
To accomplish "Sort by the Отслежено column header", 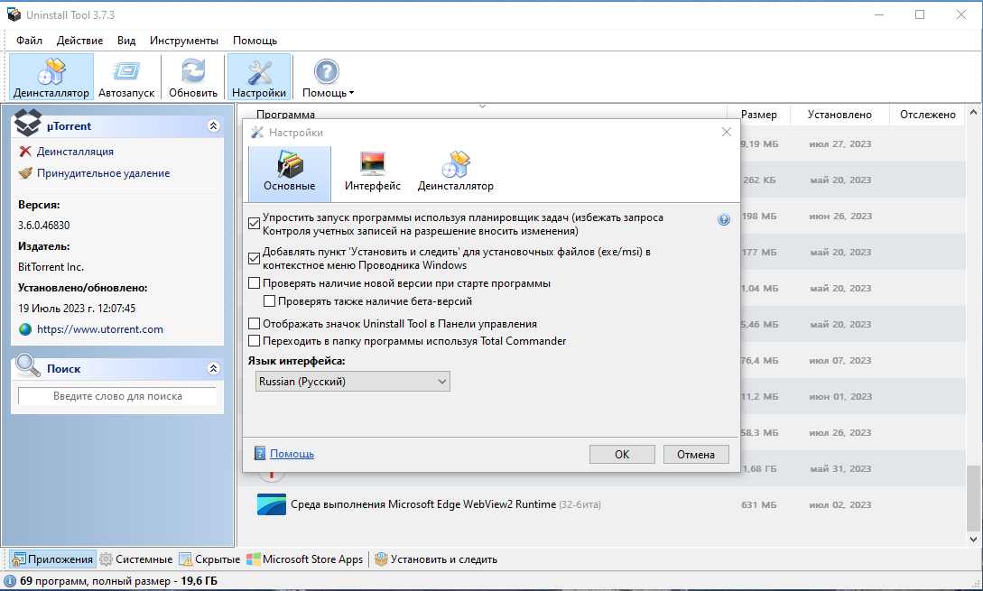I will (928, 115).
